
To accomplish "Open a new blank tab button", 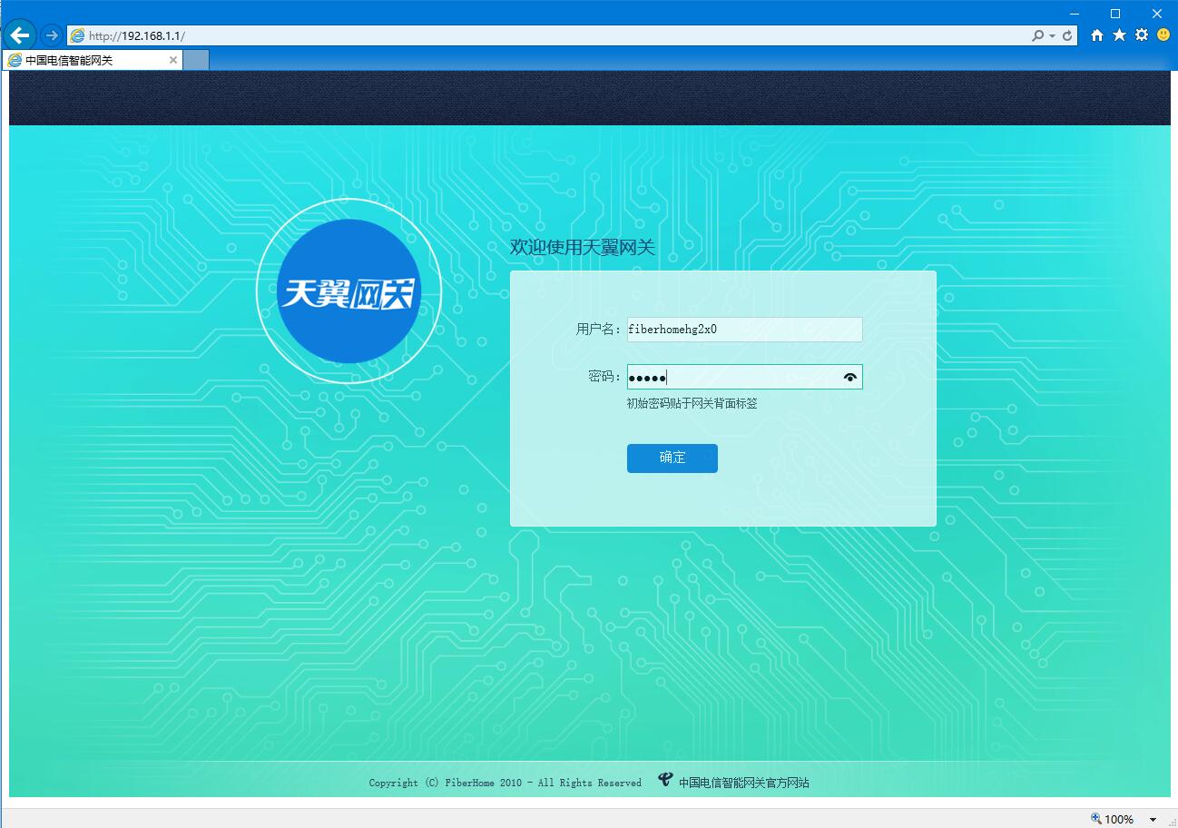I will 196,60.
